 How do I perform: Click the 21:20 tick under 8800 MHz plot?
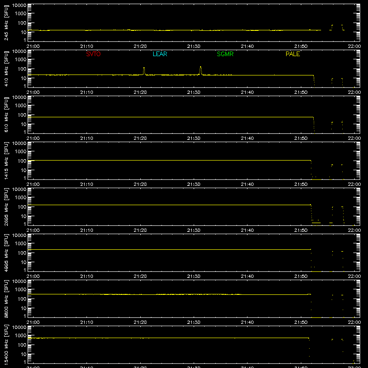coord(140,322)
